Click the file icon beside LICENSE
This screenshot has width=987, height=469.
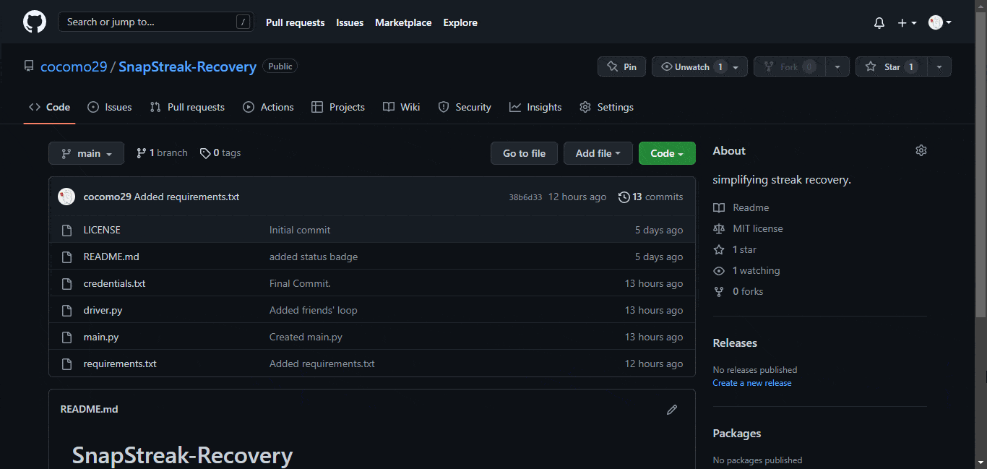(66, 230)
